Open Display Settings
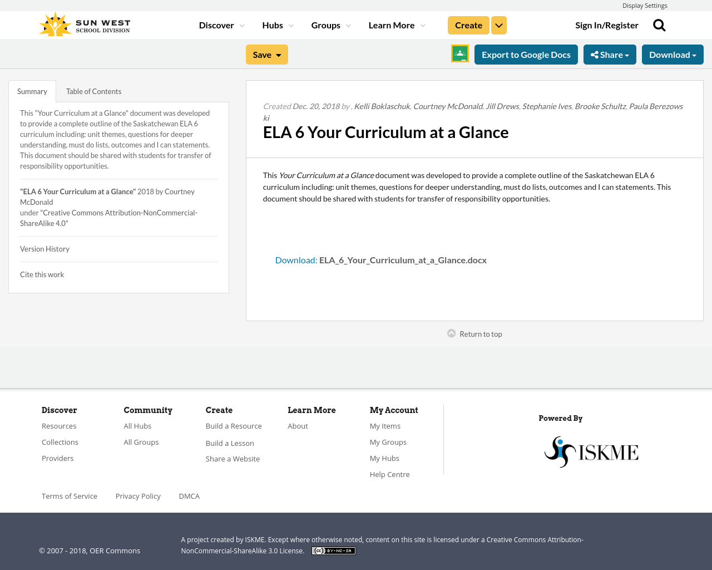Viewport: 712px width, 570px height. [x=645, y=4]
